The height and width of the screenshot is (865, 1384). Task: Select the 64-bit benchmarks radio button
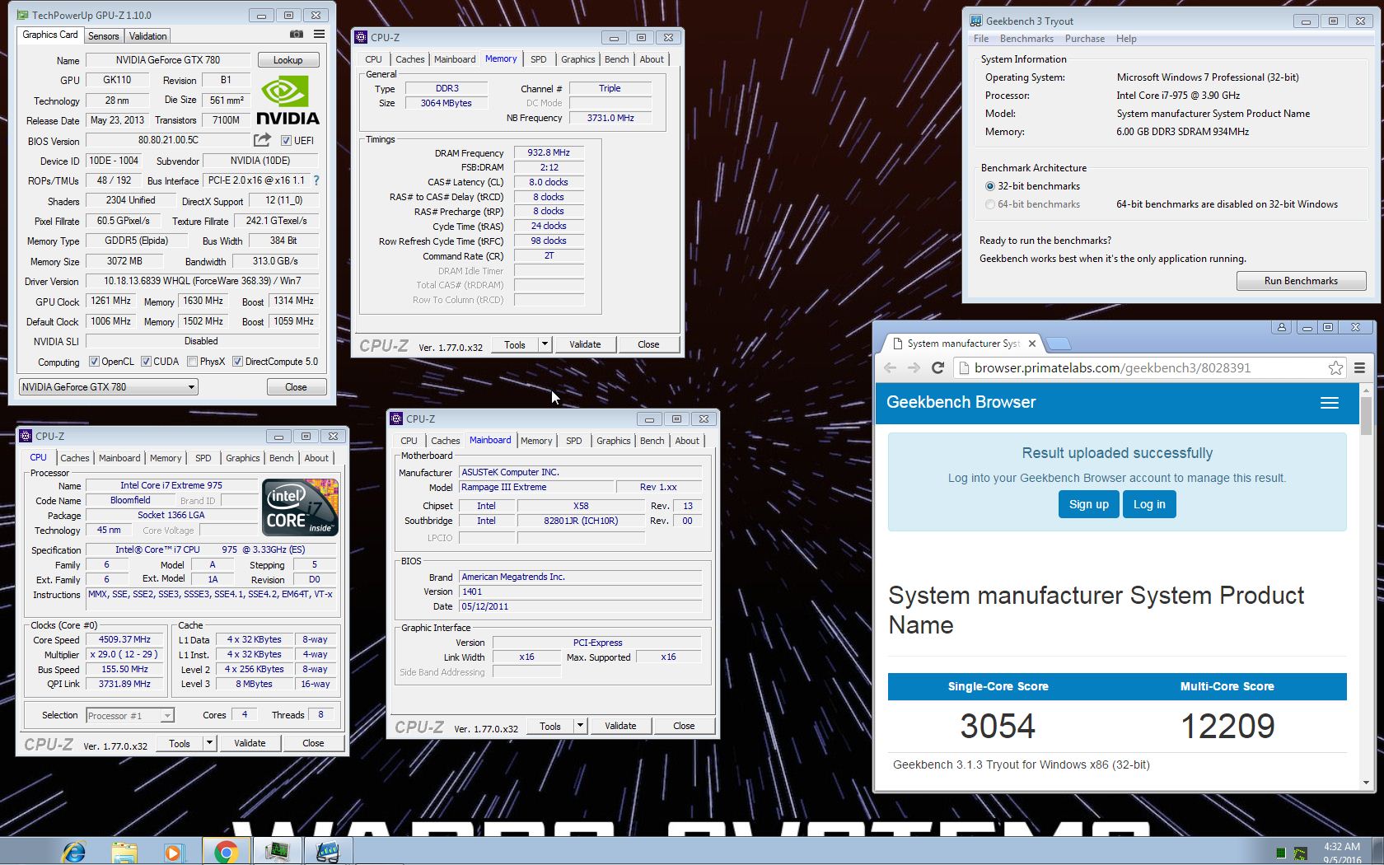coord(990,204)
